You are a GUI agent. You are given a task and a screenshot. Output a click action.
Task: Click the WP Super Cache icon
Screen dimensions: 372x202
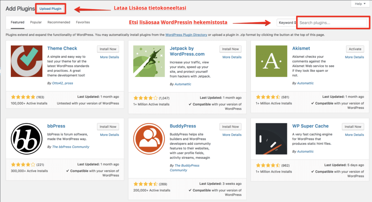pos(271,139)
